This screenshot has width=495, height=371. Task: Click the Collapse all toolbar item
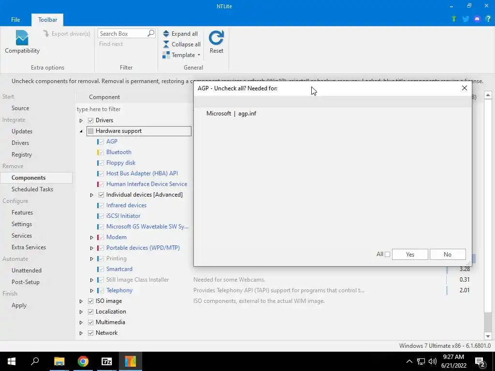click(182, 44)
